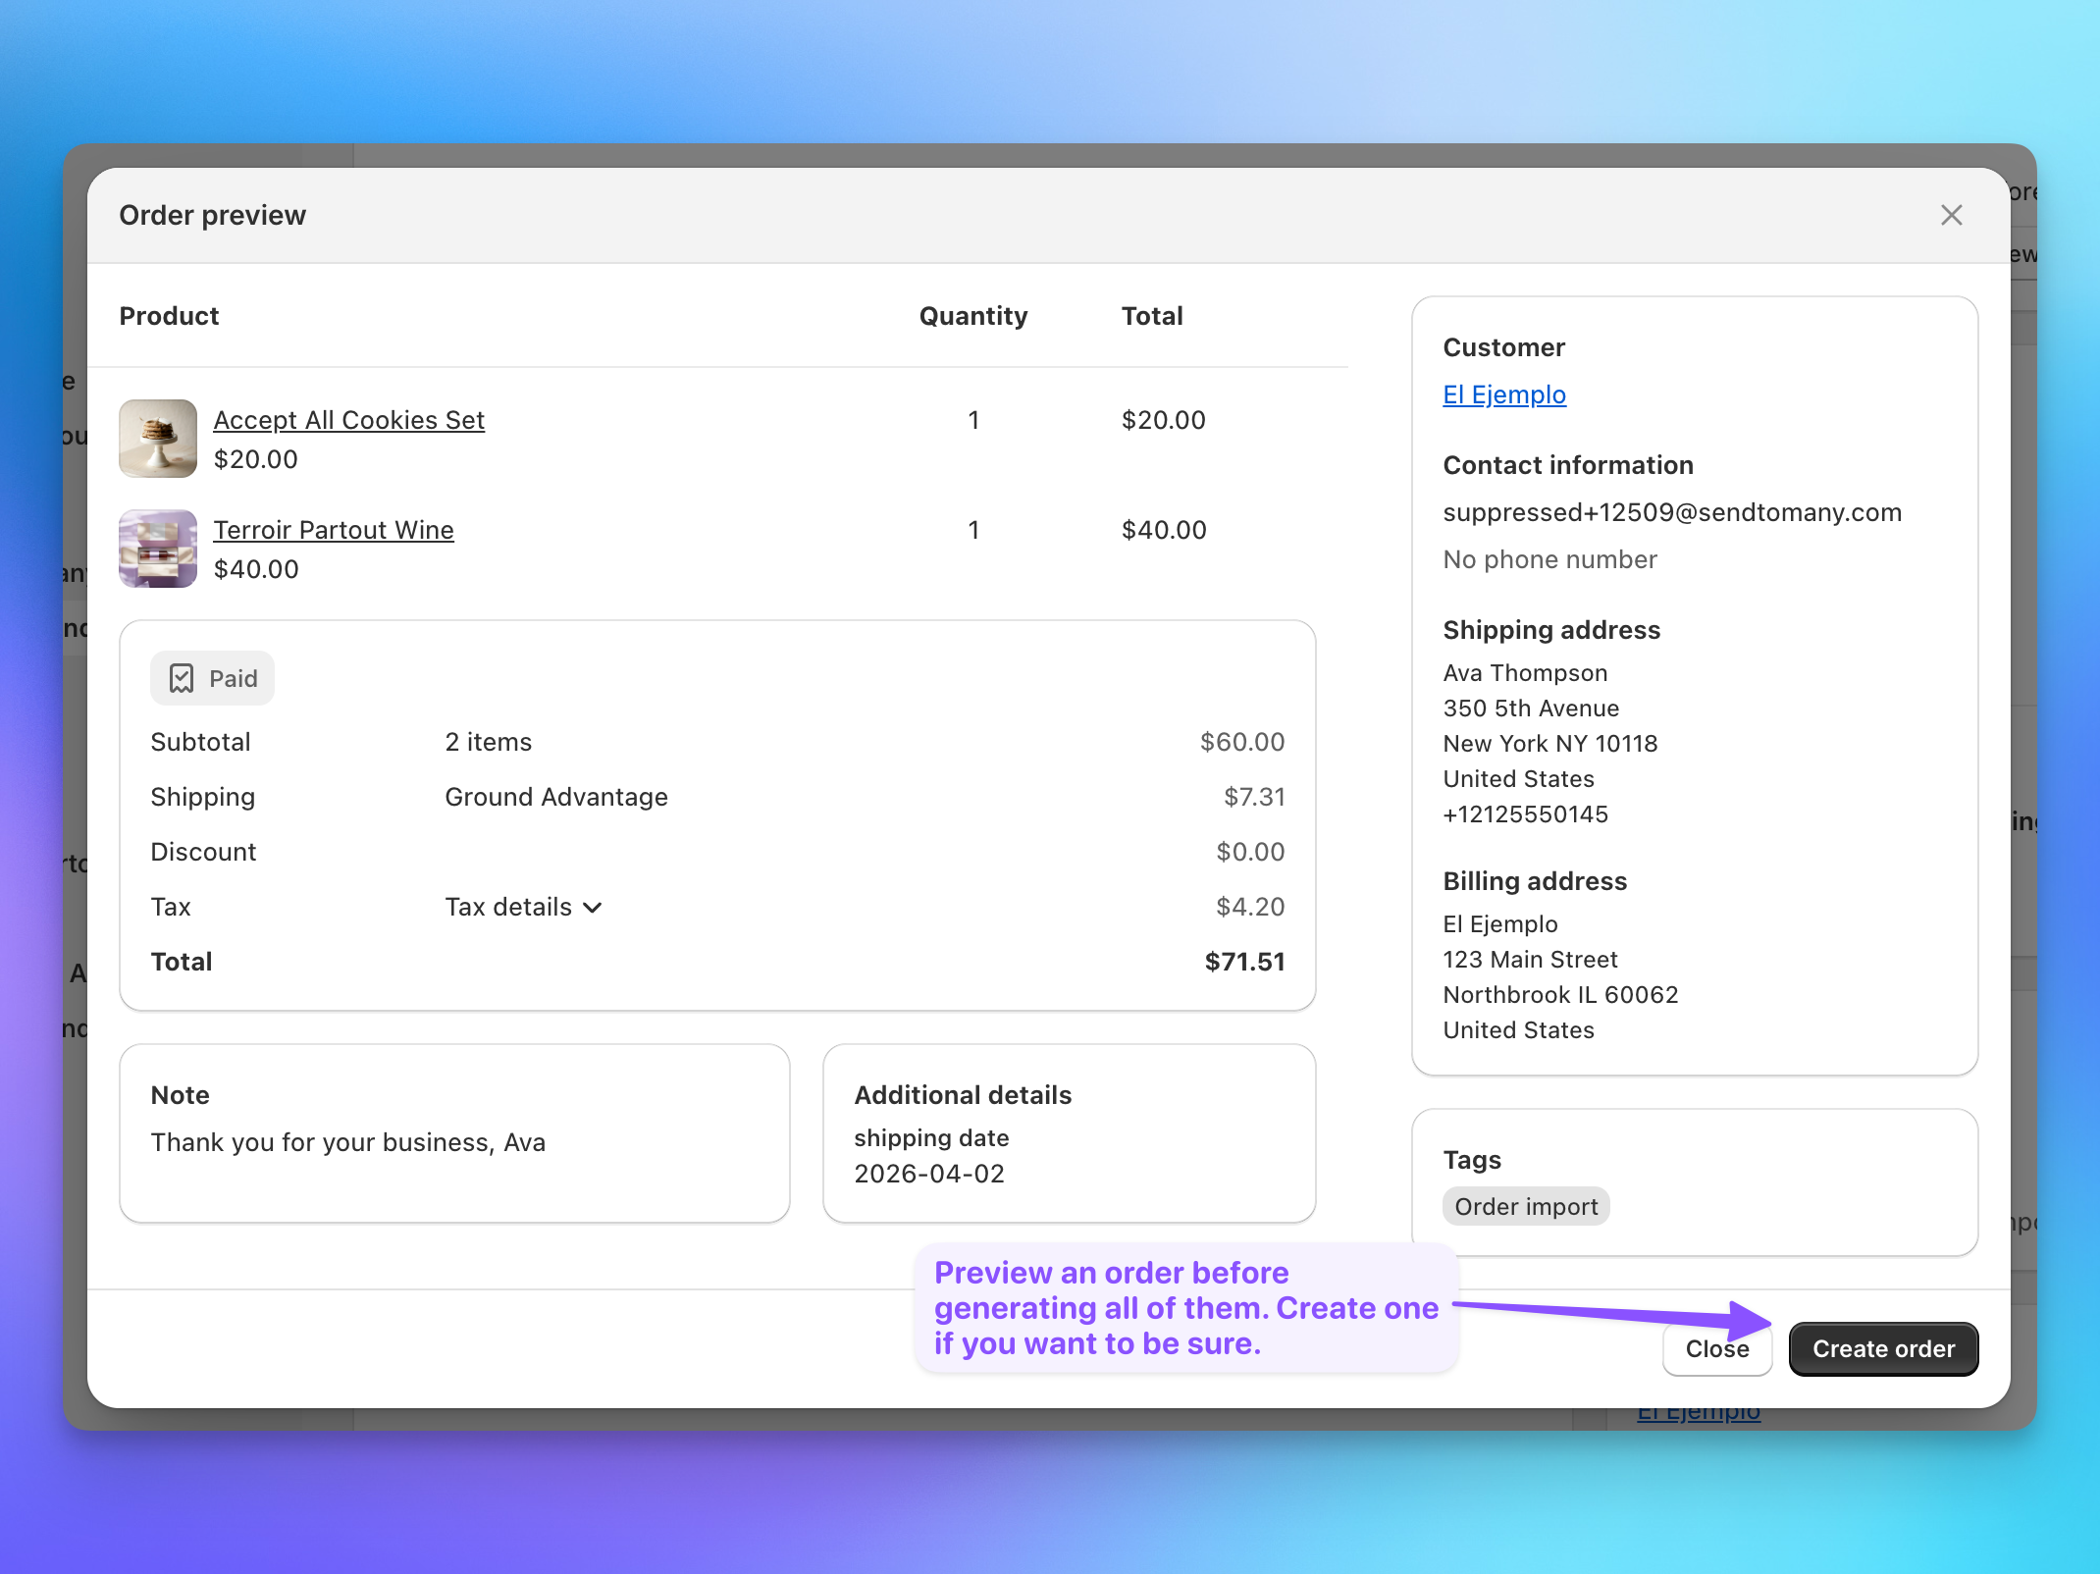
Task: Close the Order preview dialog with the X
Action: click(1951, 215)
